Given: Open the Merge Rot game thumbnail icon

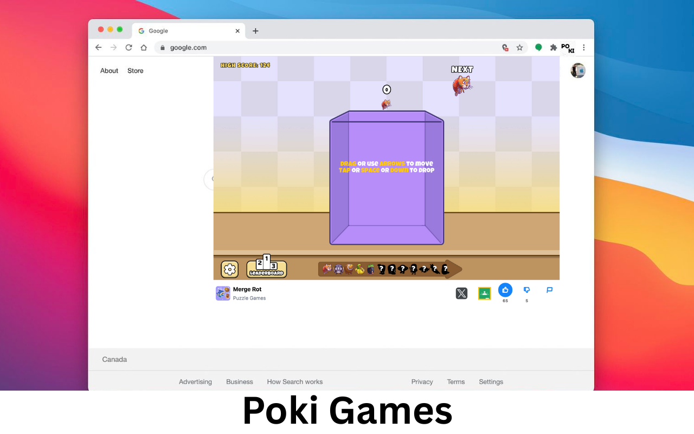Looking at the screenshot, I should [x=223, y=293].
